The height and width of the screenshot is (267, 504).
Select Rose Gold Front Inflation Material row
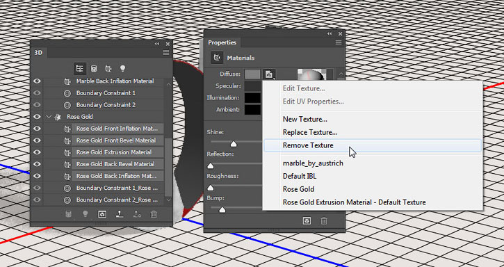click(x=117, y=129)
